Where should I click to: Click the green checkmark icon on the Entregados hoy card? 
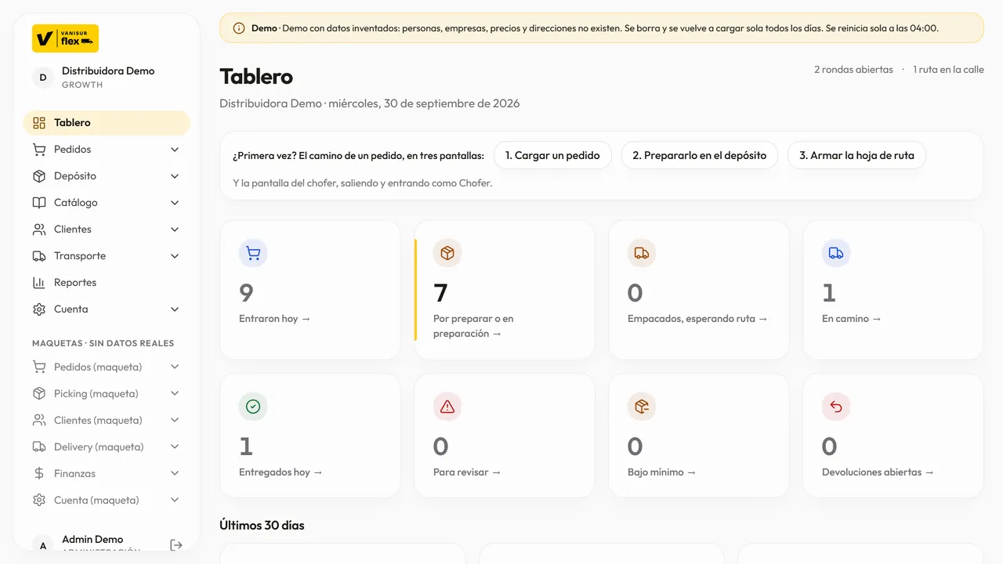253,407
